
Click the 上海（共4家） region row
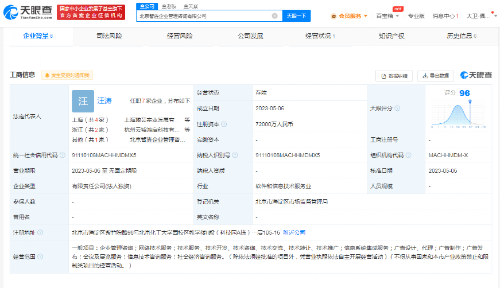(90, 120)
